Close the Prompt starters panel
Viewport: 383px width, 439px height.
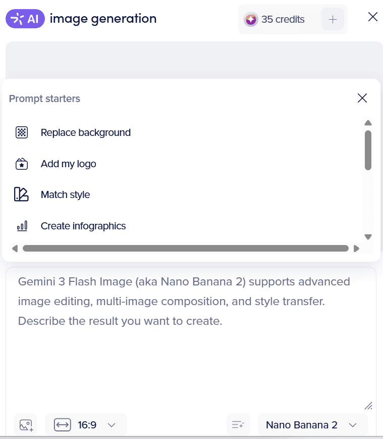point(362,98)
